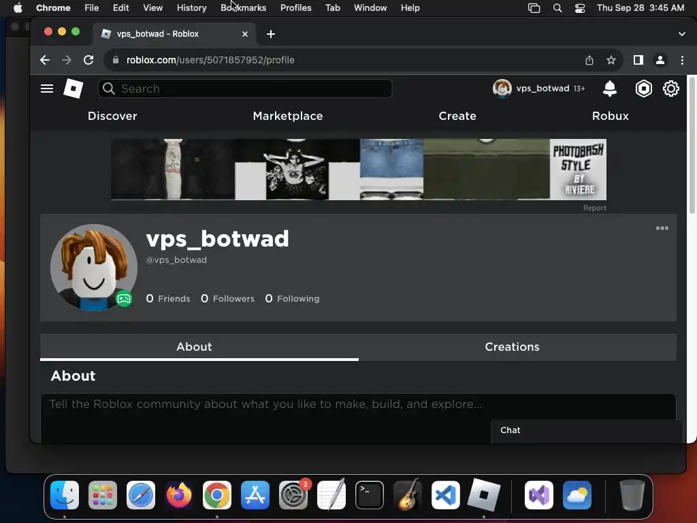Launch Firefox from the Dock
This screenshot has width=697, height=523.
tap(179, 495)
